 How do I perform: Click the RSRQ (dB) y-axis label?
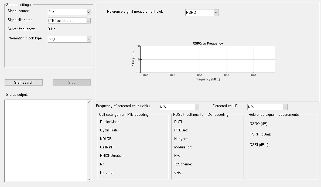pos(133,59)
